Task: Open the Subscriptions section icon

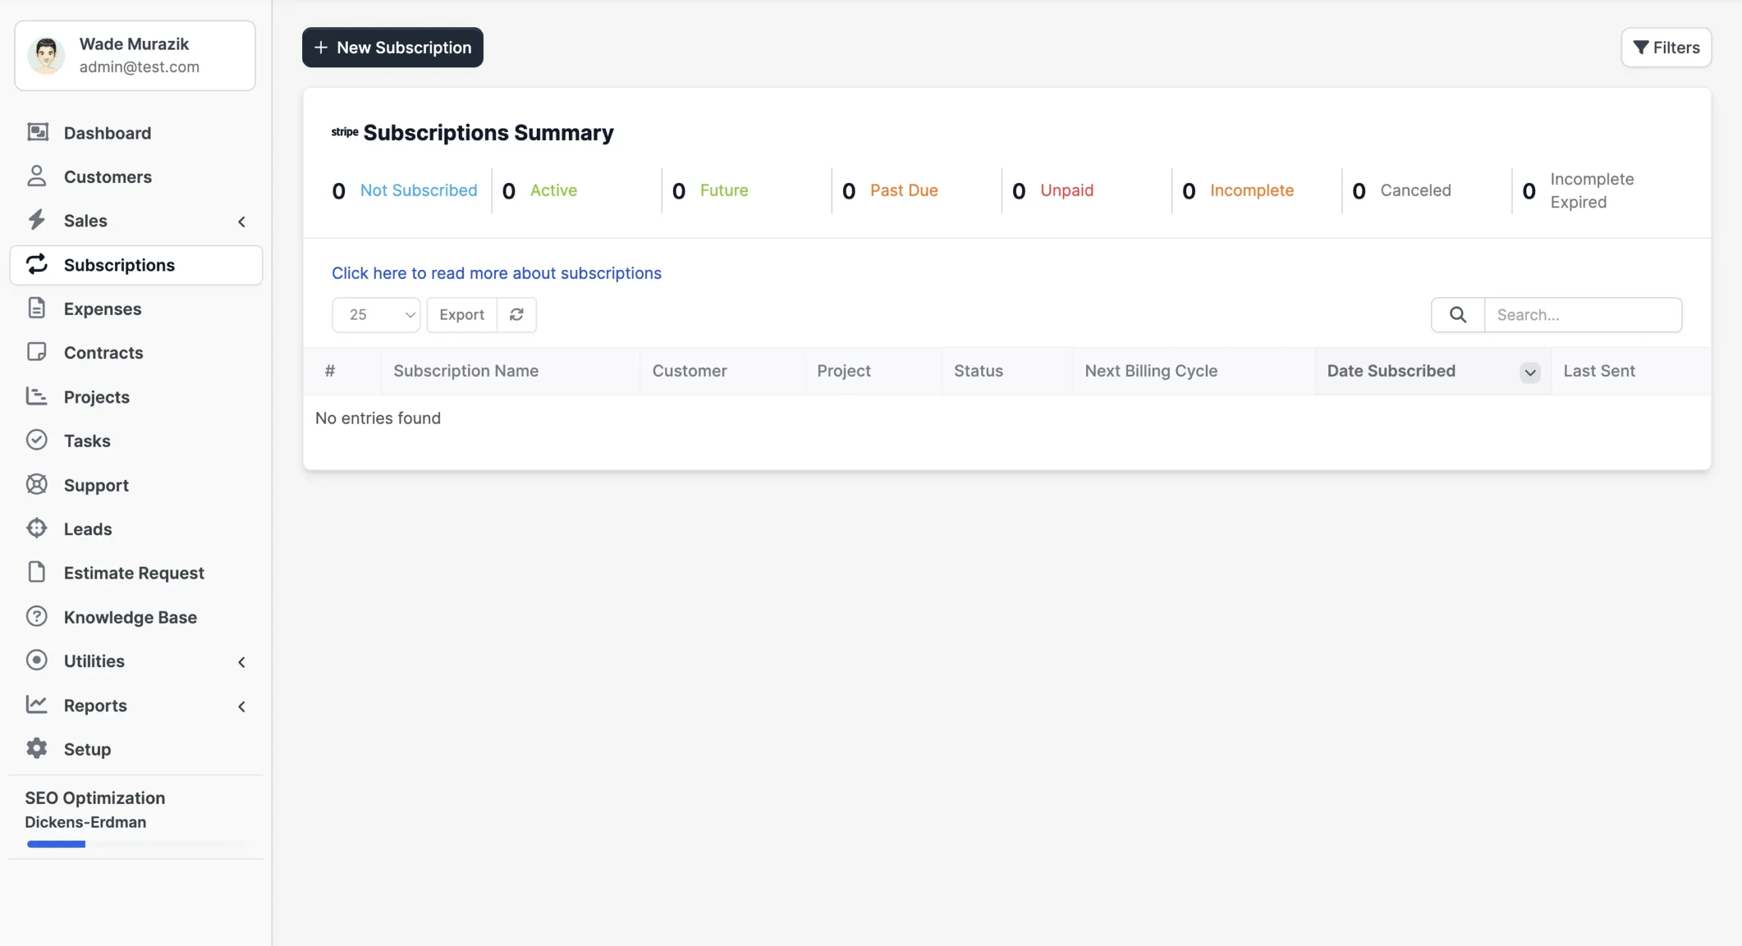Action: click(x=37, y=265)
